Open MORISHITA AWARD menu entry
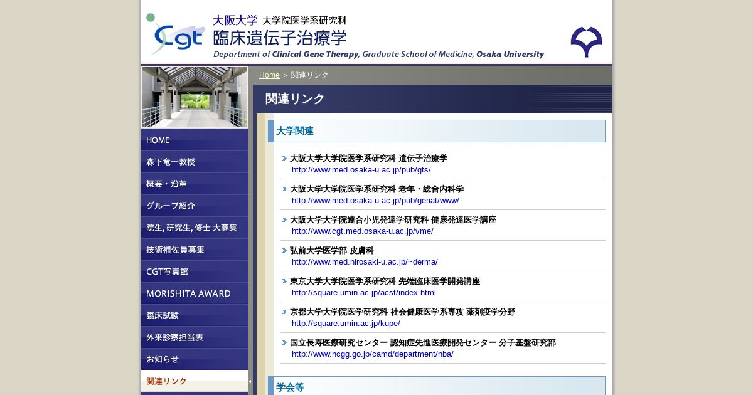Image resolution: width=753 pixels, height=395 pixels. tap(195, 293)
